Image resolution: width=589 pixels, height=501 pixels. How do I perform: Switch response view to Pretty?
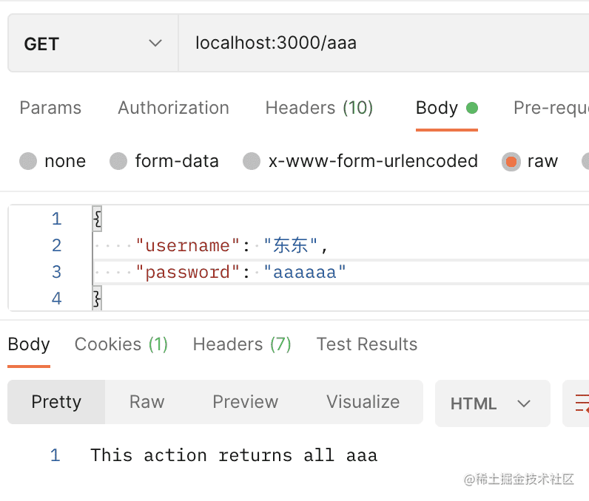click(x=56, y=402)
